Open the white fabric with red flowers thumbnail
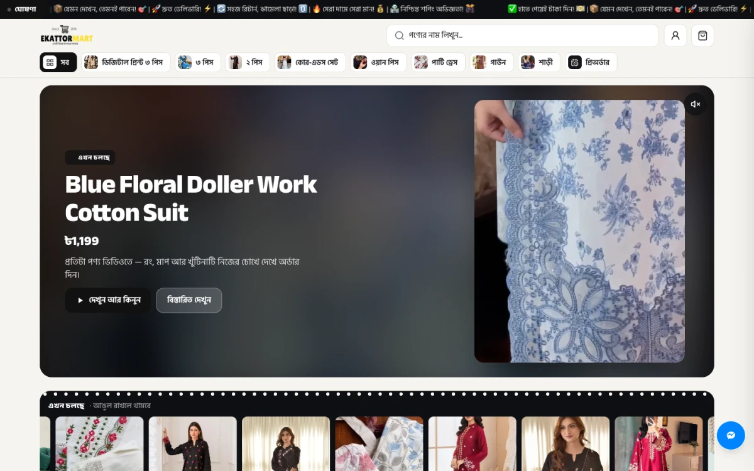Image resolution: width=754 pixels, height=471 pixels. [99, 443]
